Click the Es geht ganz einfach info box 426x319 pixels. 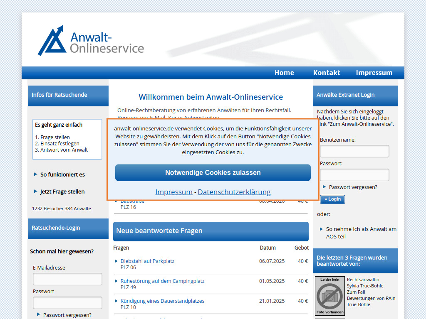pos(67,139)
